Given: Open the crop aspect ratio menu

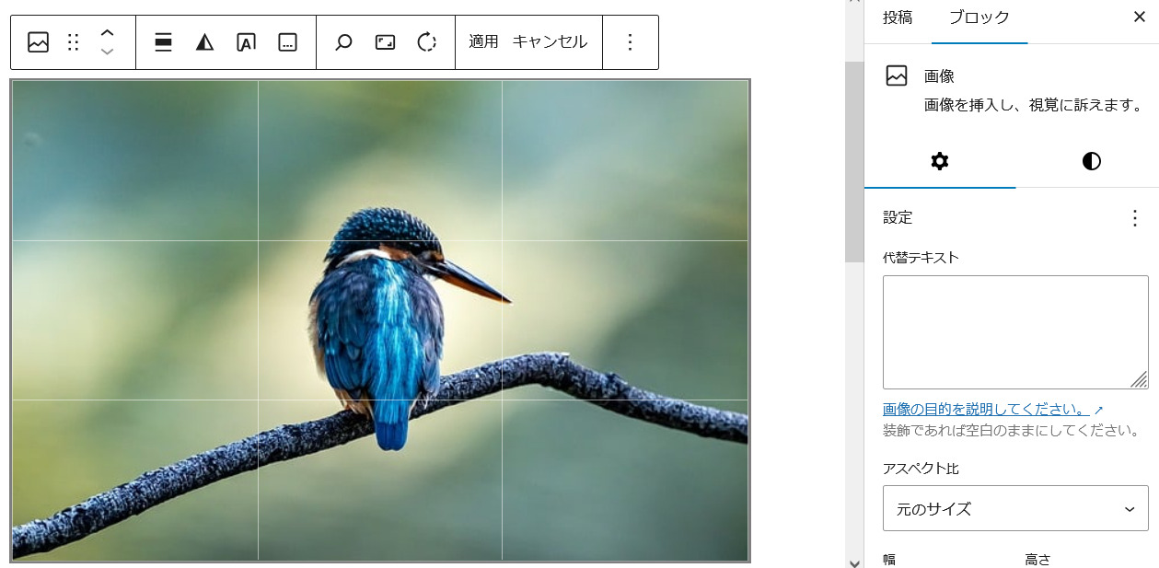Looking at the screenshot, I should 385,42.
